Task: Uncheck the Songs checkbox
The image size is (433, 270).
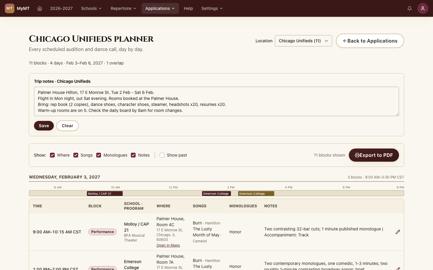Action: (76, 155)
